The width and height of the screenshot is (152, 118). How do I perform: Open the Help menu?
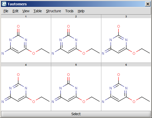tap(81, 11)
